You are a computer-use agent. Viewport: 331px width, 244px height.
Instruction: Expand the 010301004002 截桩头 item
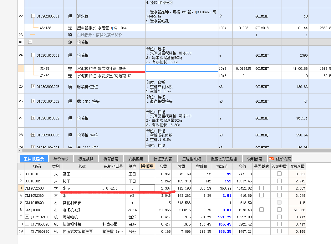33,101
